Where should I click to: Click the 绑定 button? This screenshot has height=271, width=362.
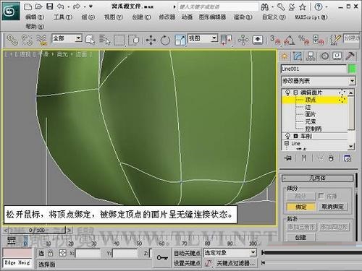(300, 207)
